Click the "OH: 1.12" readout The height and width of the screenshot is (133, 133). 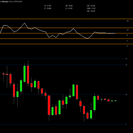[x=91, y=8]
